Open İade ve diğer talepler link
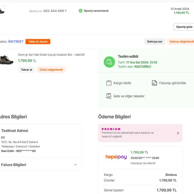194x194 pixels. (x=129, y=96)
